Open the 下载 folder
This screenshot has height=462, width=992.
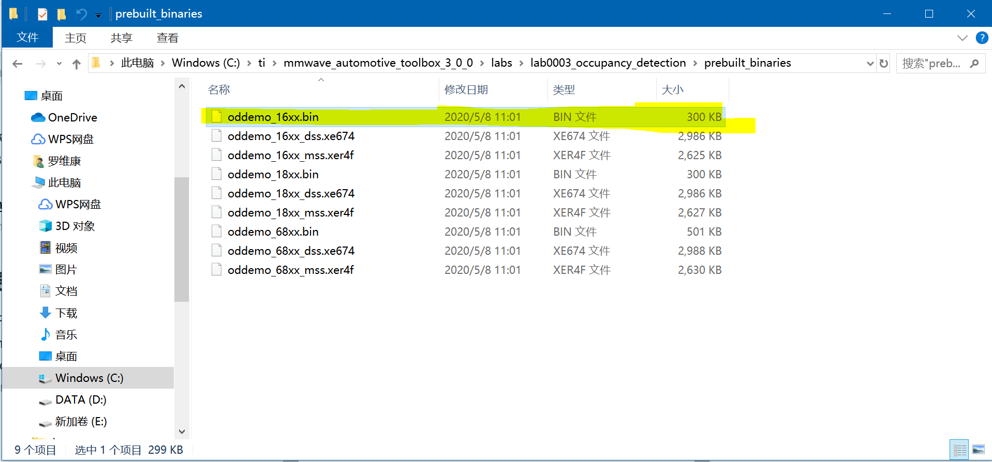[58, 313]
